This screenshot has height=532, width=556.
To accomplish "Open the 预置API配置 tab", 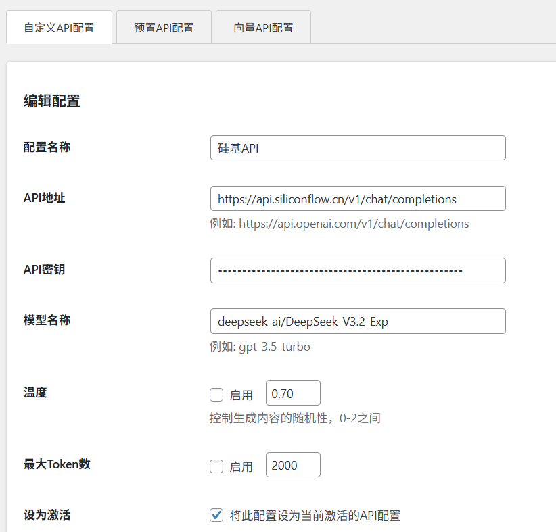I will point(164,28).
